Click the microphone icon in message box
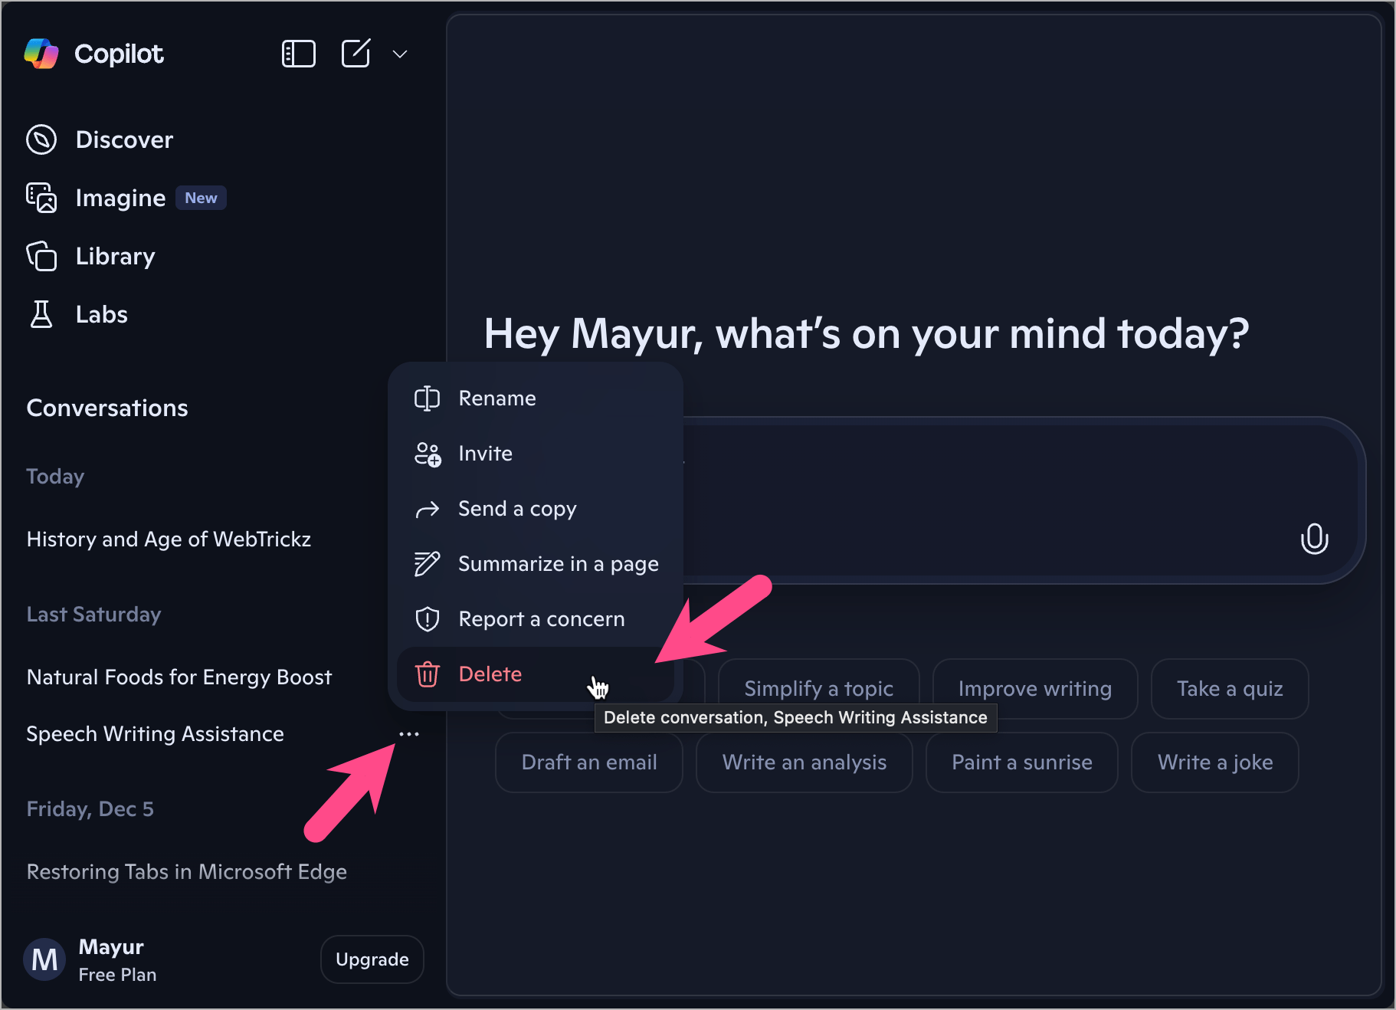This screenshot has width=1396, height=1010. pyautogui.click(x=1313, y=539)
